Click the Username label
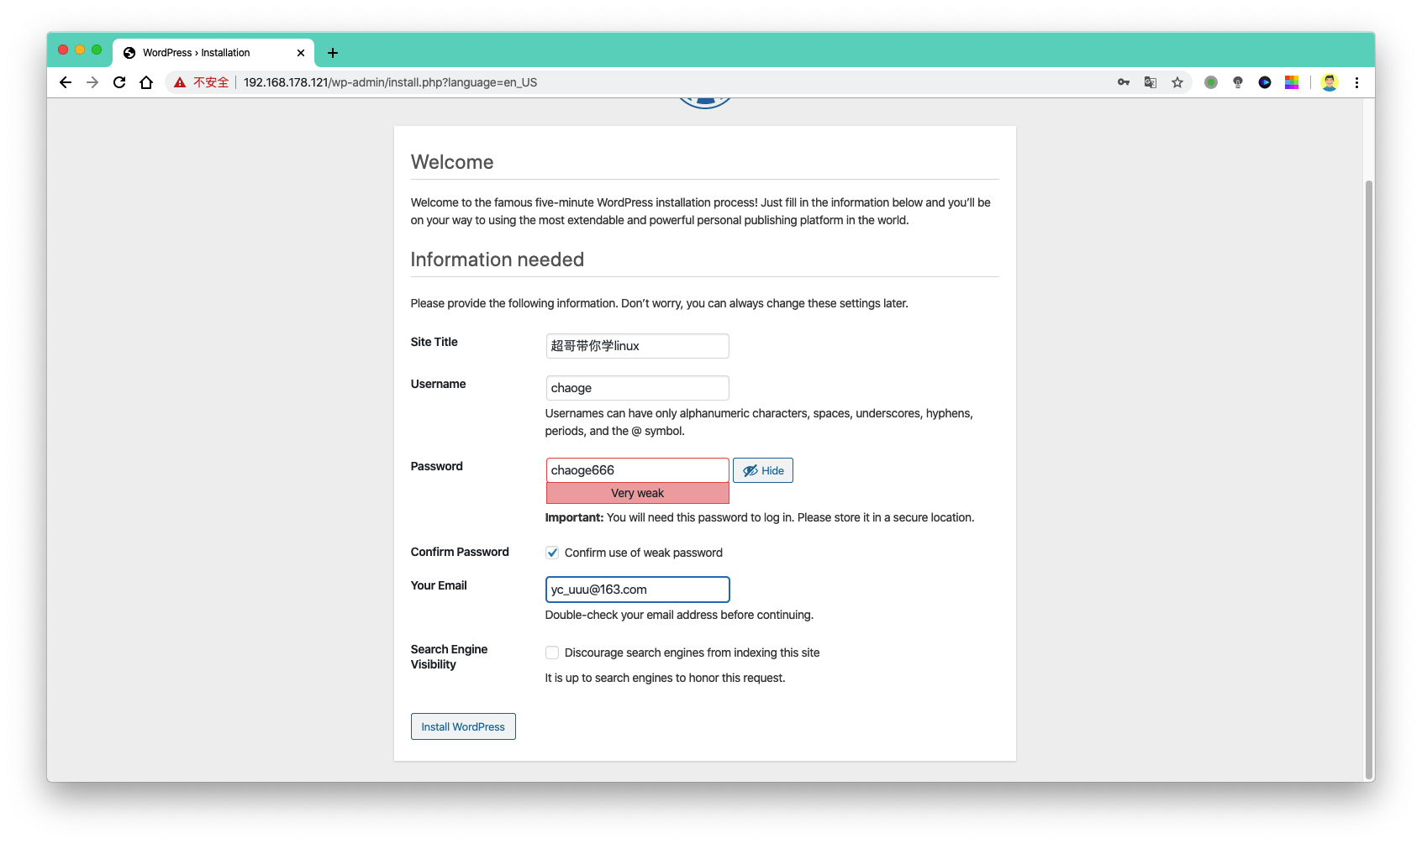 438,384
